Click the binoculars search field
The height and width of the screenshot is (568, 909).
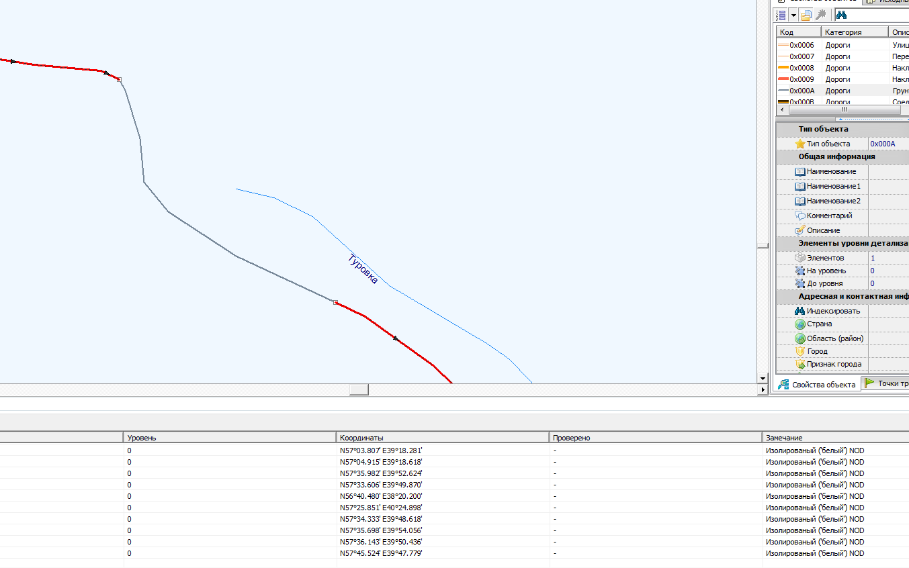[880, 15]
